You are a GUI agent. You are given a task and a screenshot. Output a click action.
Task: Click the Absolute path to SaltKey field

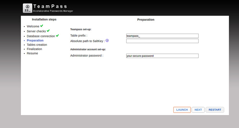tap(162, 41)
